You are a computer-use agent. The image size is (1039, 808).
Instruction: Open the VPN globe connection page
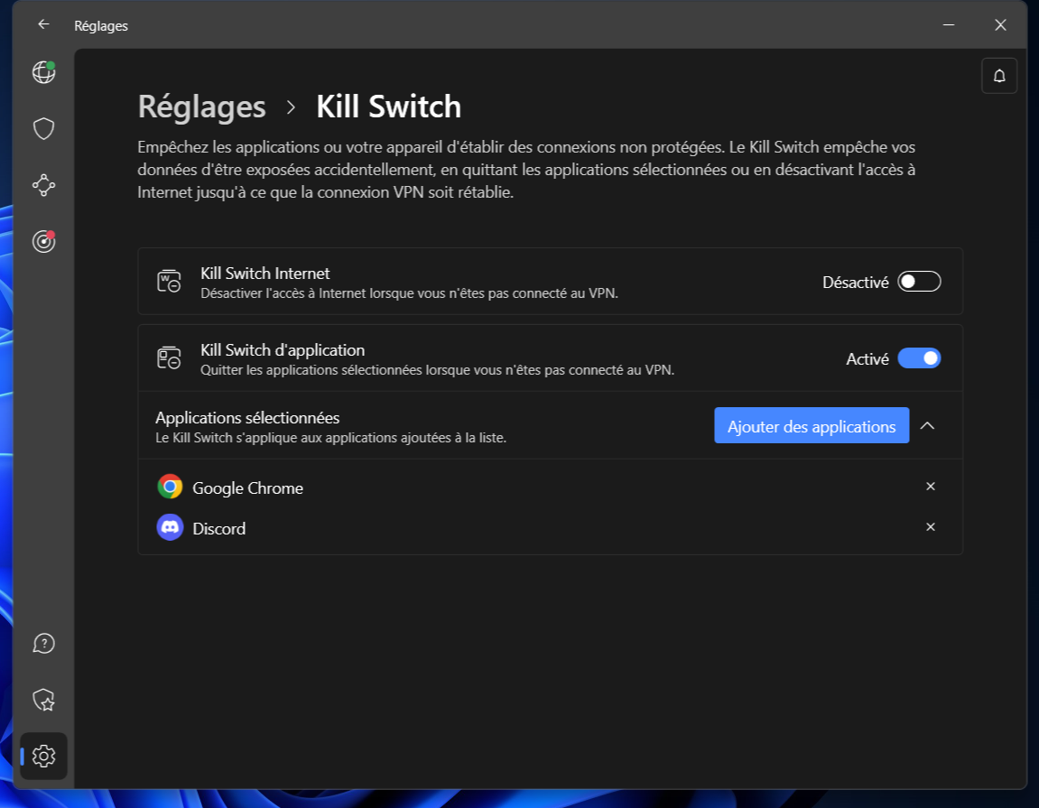43,71
